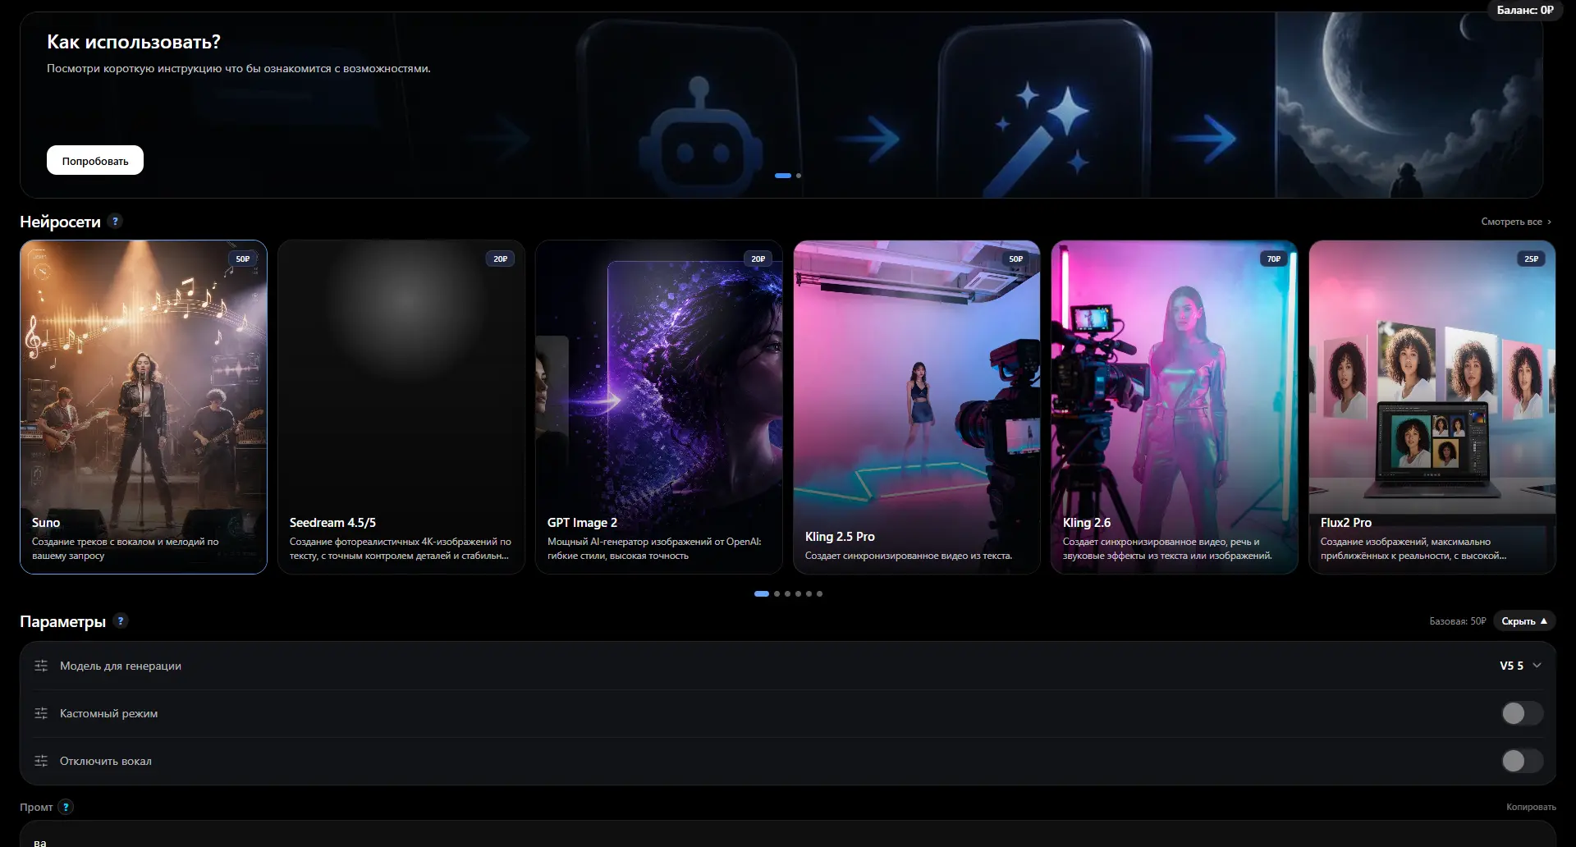Click the 'Промт' field label
The width and height of the screenshot is (1576, 847).
pyautogui.click(x=36, y=807)
